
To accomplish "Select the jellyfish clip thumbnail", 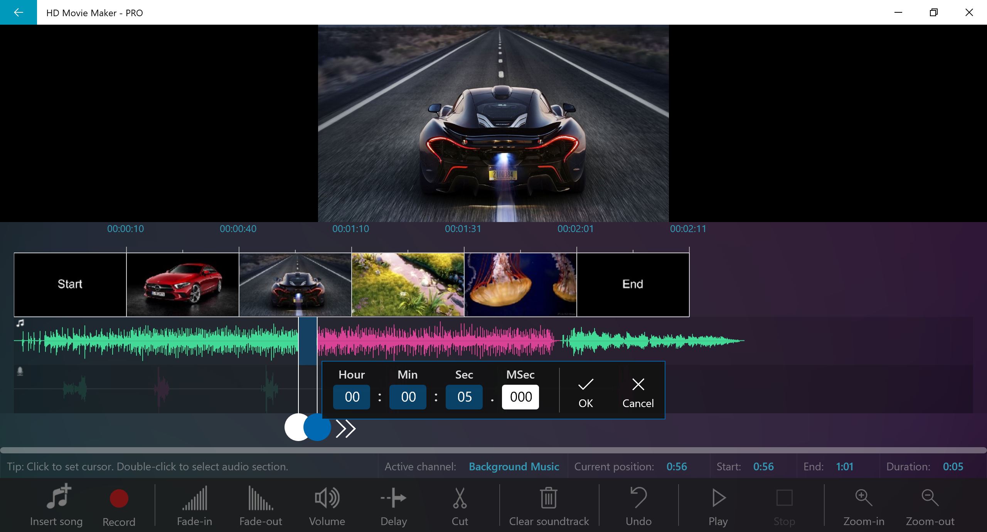I will 520,285.
